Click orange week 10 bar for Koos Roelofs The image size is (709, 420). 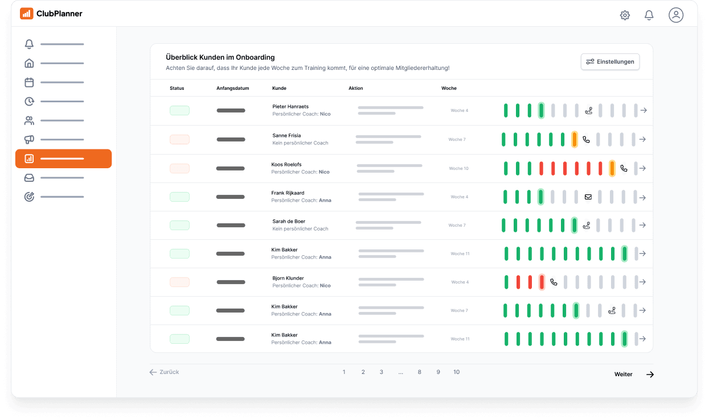(x=612, y=168)
